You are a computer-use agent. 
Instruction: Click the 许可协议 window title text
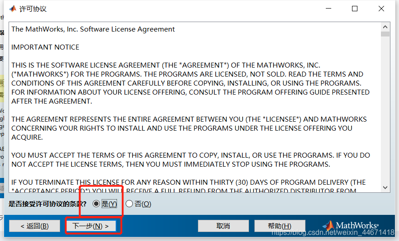(x=33, y=9)
